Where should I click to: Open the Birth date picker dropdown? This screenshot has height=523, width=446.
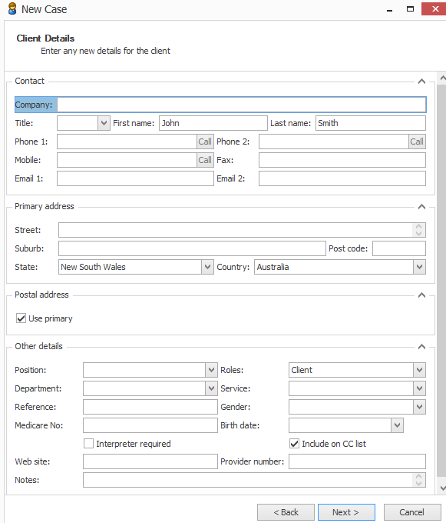(x=397, y=425)
